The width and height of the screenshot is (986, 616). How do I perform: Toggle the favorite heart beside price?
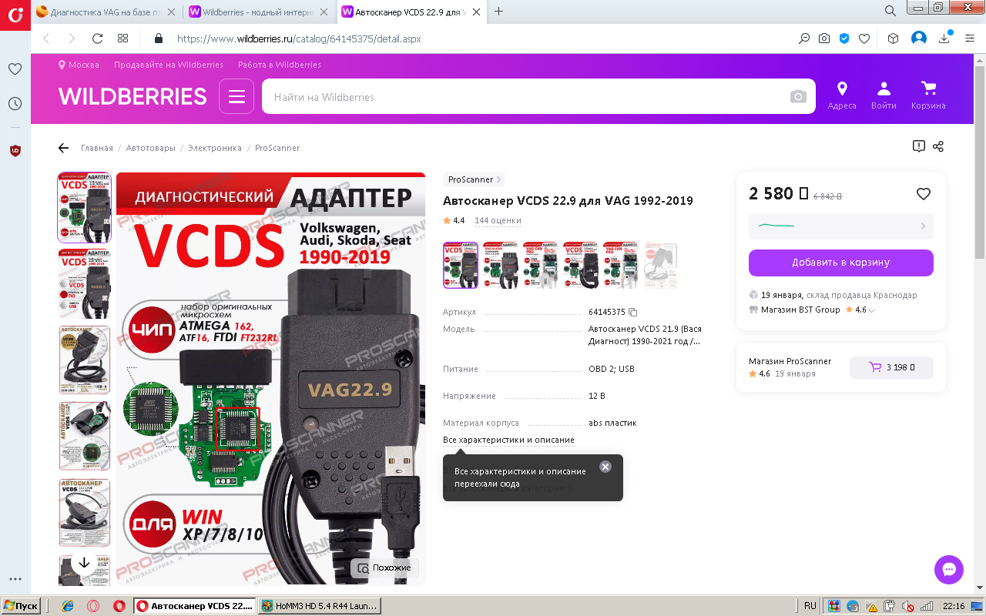(x=924, y=194)
